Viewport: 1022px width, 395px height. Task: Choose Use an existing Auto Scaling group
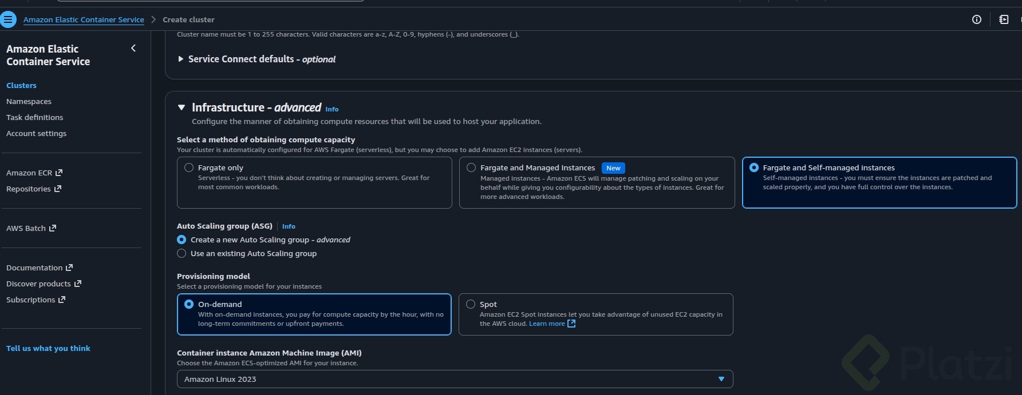181,253
